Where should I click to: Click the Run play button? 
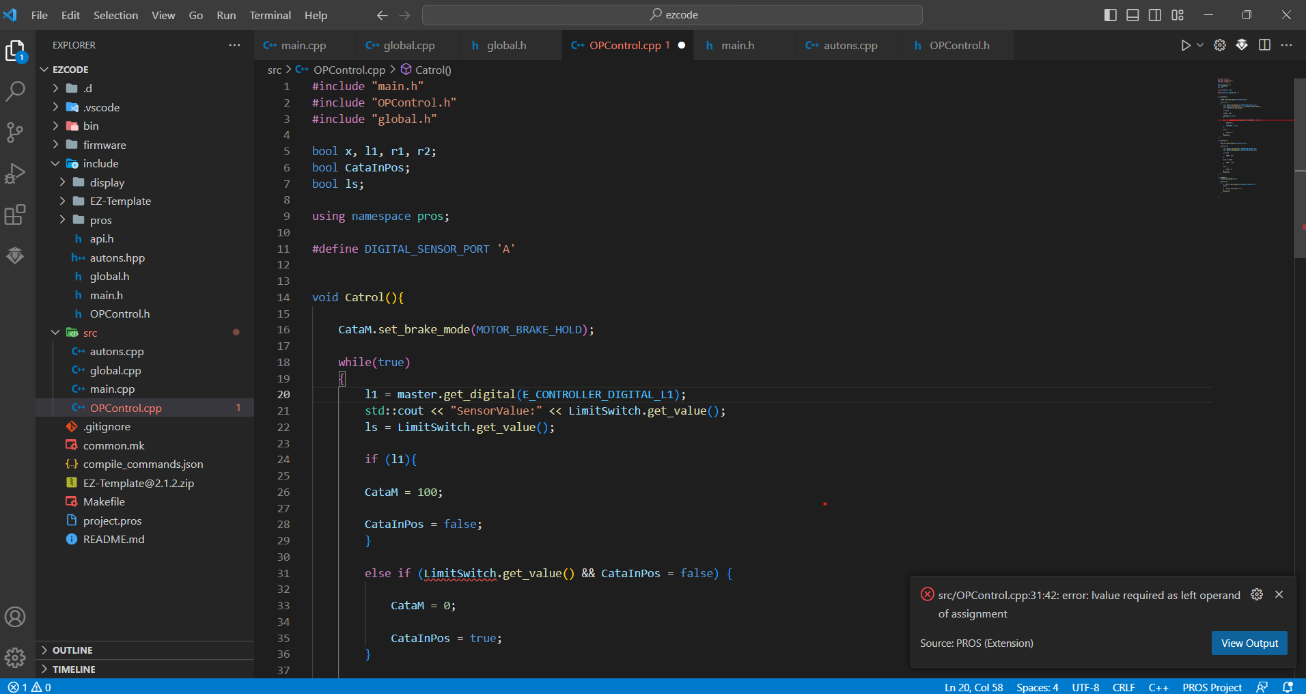[x=1185, y=45]
